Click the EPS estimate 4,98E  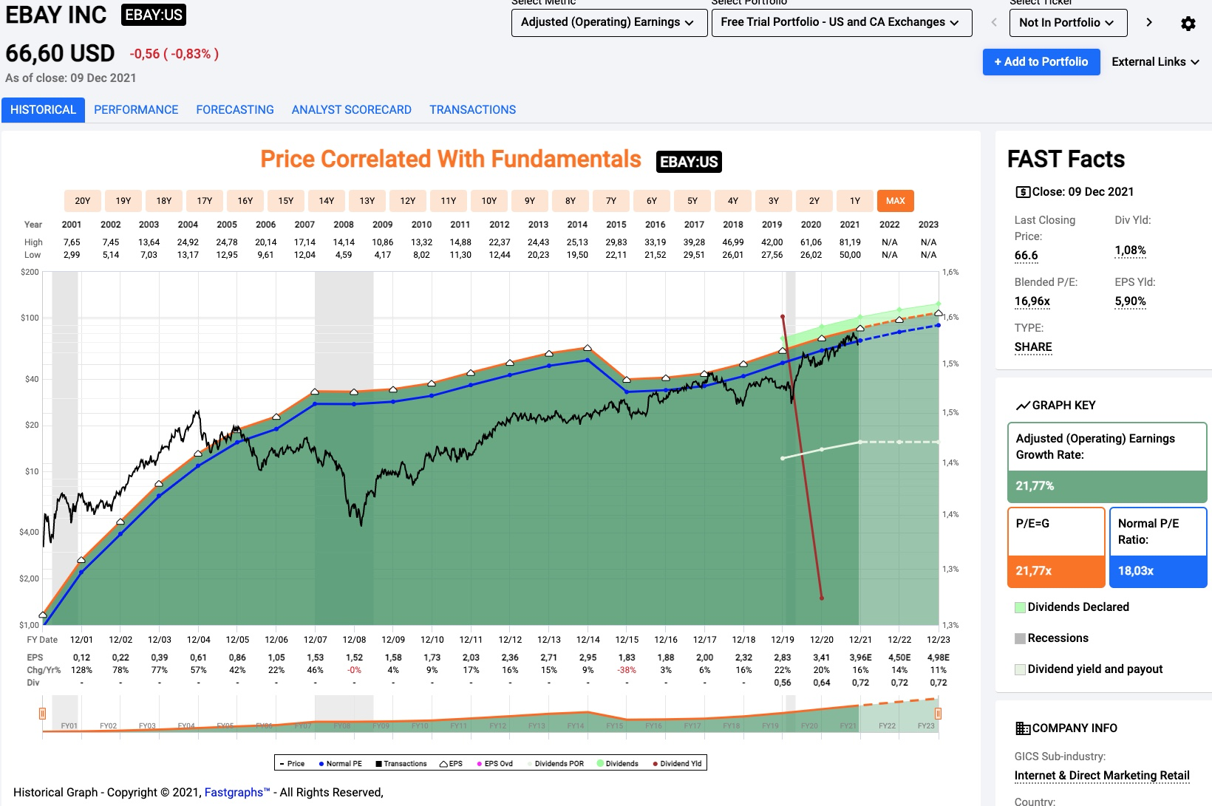click(x=938, y=658)
